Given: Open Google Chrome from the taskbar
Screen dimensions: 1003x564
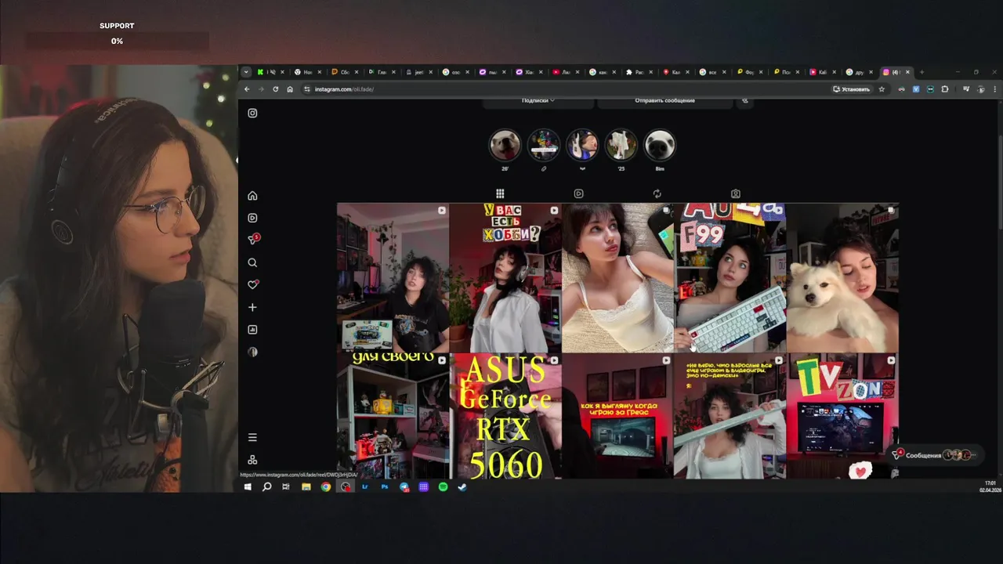Looking at the screenshot, I should (325, 486).
